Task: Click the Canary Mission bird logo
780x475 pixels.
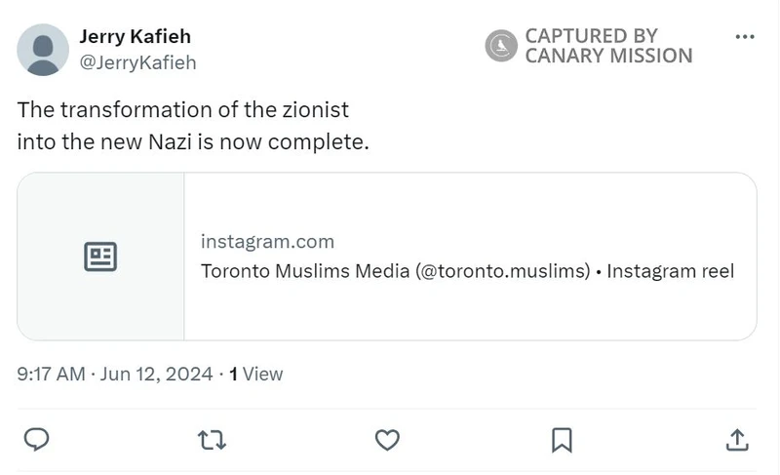Action: 501,46
